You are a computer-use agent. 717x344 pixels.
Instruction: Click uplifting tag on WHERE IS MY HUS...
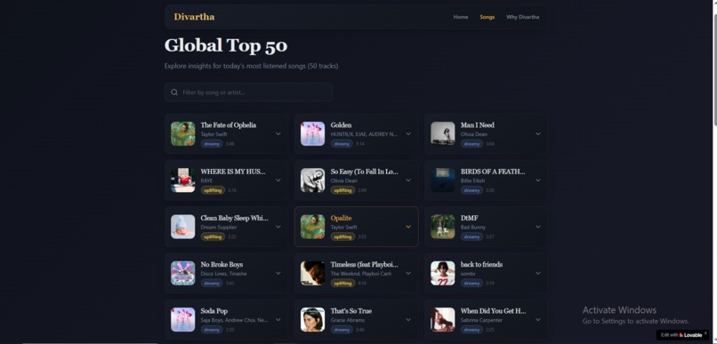[x=213, y=190]
